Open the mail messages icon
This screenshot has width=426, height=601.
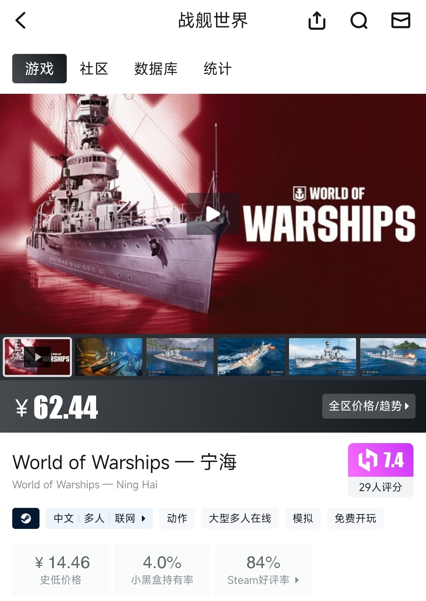(x=400, y=20)
